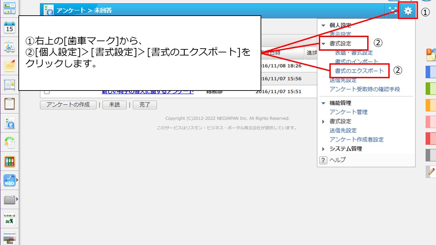The height and width of the screenshot is (245, 436).
Task: Expand the システム管理 section
Action: tap(323, 149)
